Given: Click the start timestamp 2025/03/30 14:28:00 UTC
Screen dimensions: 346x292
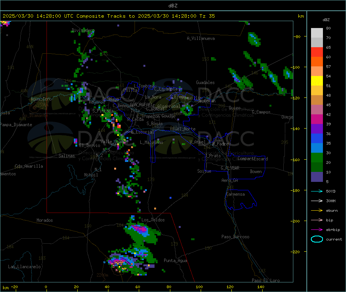Looking at the screenshot, I should (38, 16).
